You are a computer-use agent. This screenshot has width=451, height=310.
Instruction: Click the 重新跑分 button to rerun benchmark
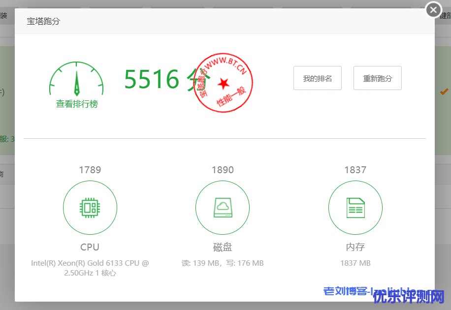click(x=377, y=78)
